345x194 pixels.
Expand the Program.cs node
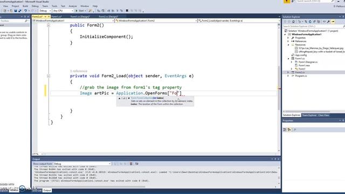coord(288,76)
